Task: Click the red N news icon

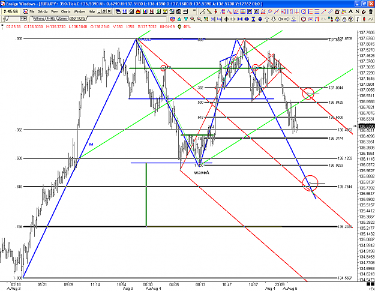Action: [x=152, y=11]
